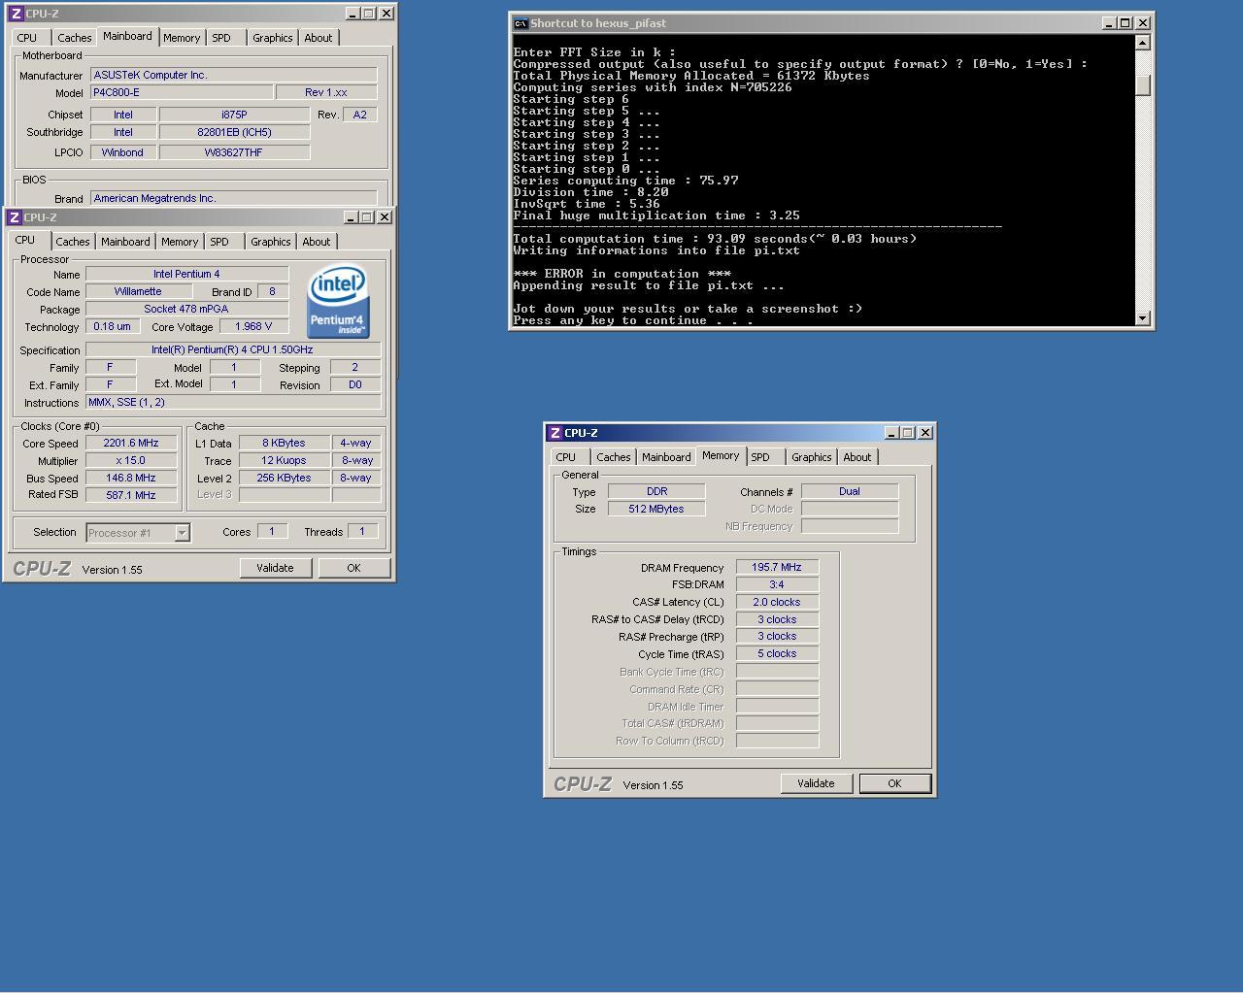The image size is (1243, 994).
Task: Go to SPD tab in Memory window
Action: [760, 457]
